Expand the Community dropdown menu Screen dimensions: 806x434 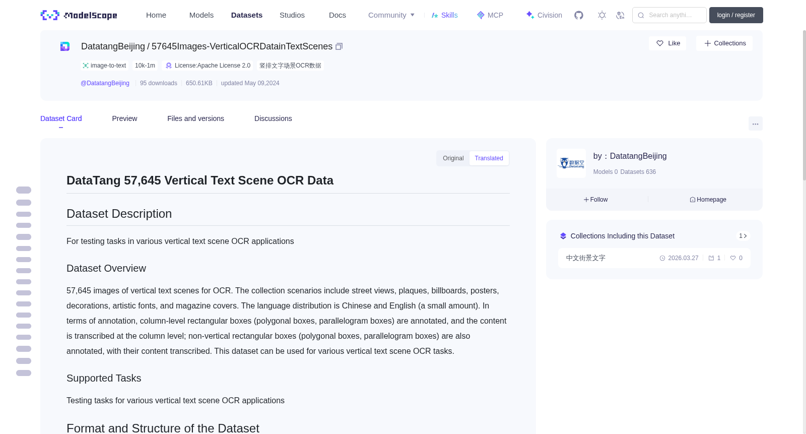pos(391,15)
